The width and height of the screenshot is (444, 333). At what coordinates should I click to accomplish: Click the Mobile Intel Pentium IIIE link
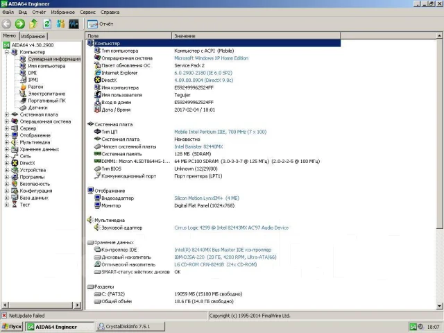[221, 132]
